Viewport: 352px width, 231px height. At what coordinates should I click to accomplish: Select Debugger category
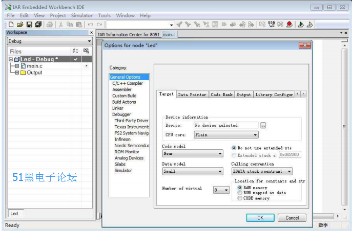121,114
